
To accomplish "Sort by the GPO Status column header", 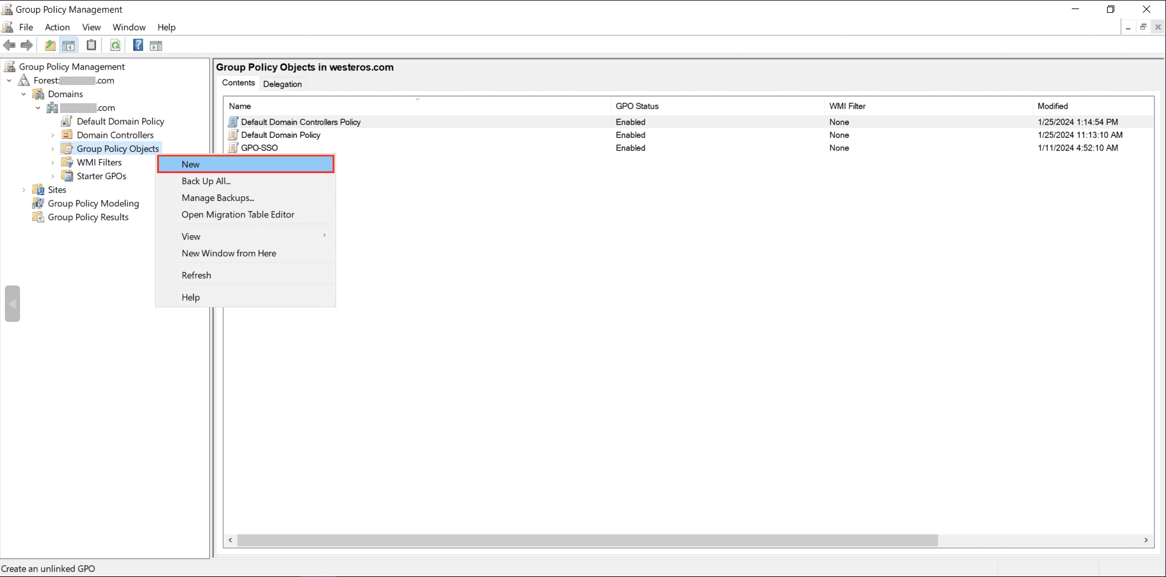I will (717, 106).
